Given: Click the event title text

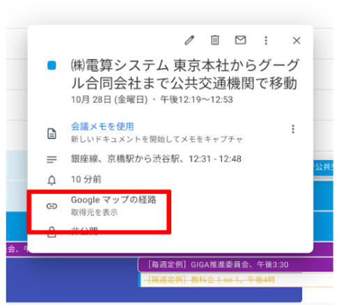Looking at the screenshot, I should (x=185, y=74).
